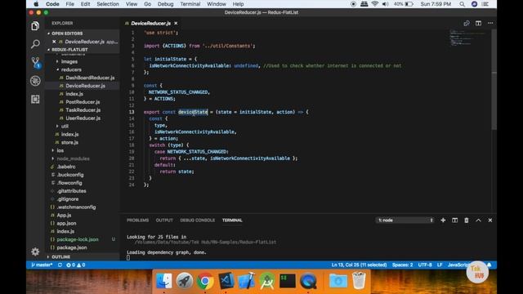Open Launchpad rocket from the Dock
The width and height of the screenshot is (523, 294).
pyautogui.click(x=185, y=281)
